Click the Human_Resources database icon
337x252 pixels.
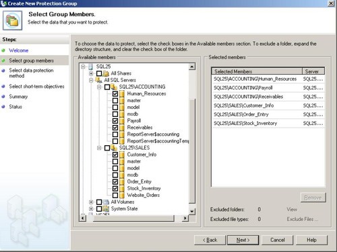click(122, 93)
